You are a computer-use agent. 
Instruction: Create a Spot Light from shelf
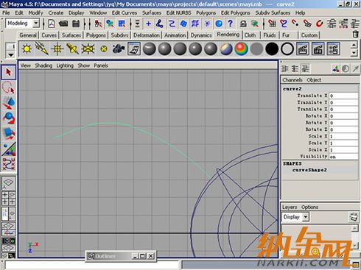[72, 49]
